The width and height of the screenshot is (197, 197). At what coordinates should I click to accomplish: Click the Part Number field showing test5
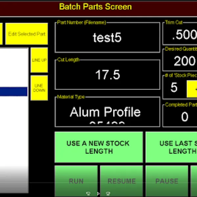click(x=107, y=38)
